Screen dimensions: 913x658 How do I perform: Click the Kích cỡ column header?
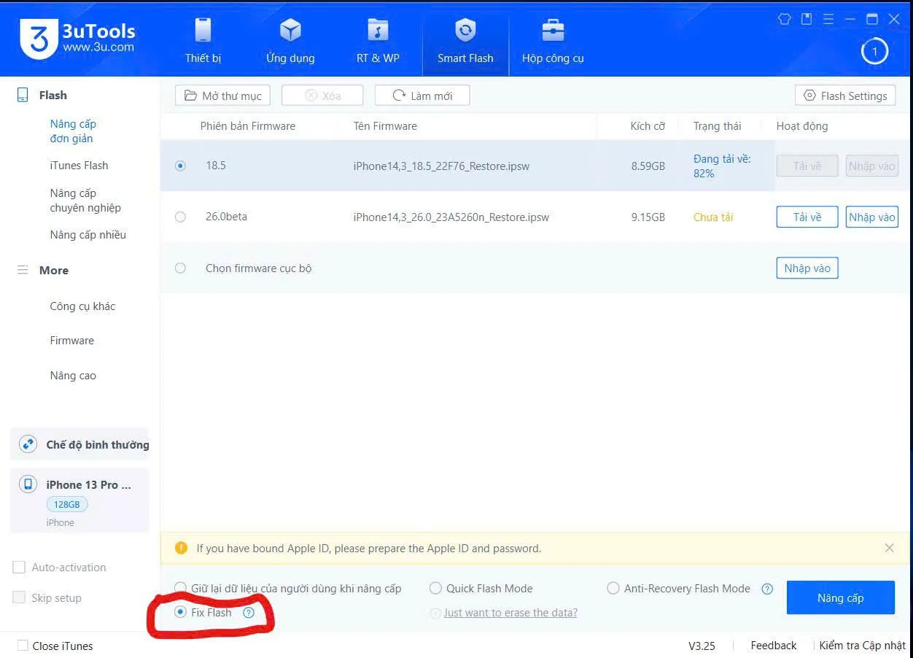click(x=648, y=126)
